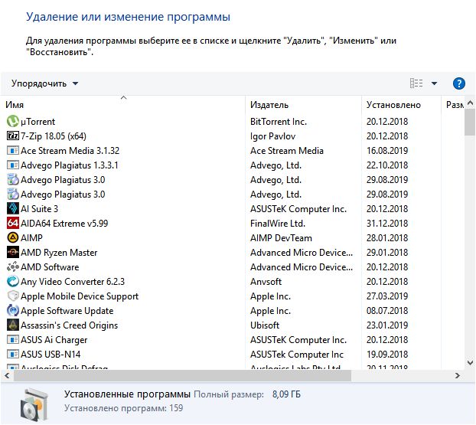Sort by the Установлено column header
Screen dimensions: 476x425
[x=393, y=105]
